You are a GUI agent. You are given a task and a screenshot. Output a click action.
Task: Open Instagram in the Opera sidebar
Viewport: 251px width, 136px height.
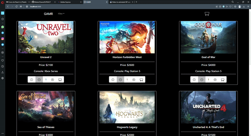click(x=3, y=39)
